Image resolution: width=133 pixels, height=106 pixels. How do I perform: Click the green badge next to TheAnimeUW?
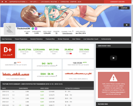click(33, 29)
